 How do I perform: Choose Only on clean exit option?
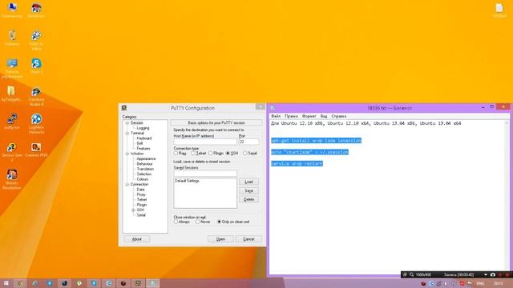(219, 222)
